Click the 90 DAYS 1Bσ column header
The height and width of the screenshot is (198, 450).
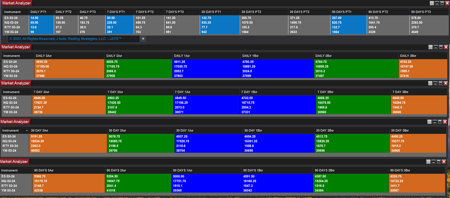pos(277,170)
